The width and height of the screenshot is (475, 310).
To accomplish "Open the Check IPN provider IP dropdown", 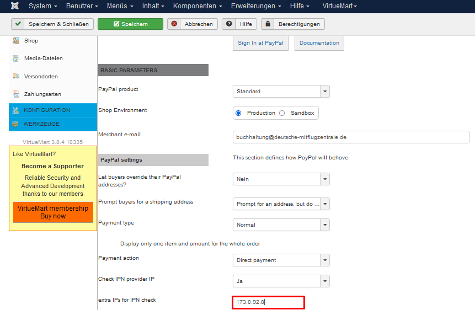I will click(x=281, y=281).
